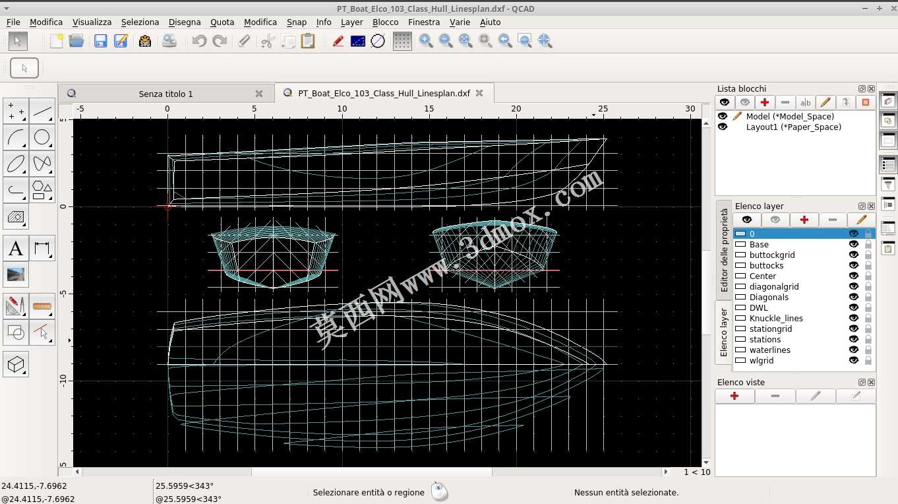Select the insert image tool

(16, 274)
